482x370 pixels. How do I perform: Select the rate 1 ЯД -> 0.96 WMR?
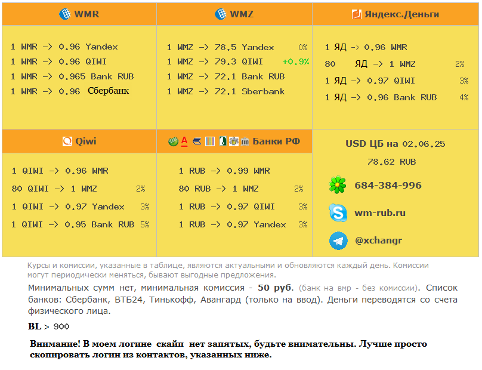366,47
